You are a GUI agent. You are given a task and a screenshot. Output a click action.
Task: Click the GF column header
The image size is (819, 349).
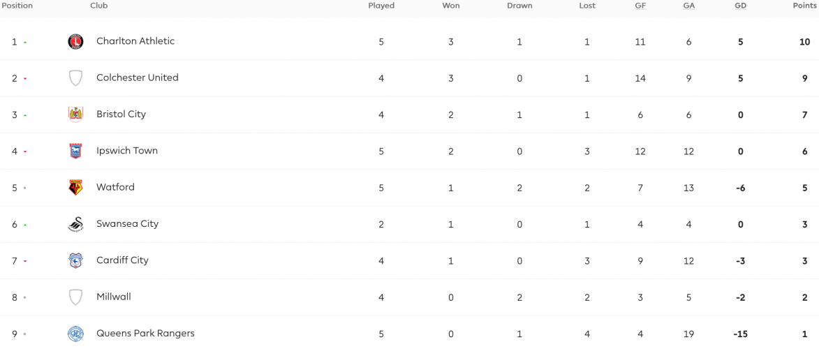coord(640,6)
